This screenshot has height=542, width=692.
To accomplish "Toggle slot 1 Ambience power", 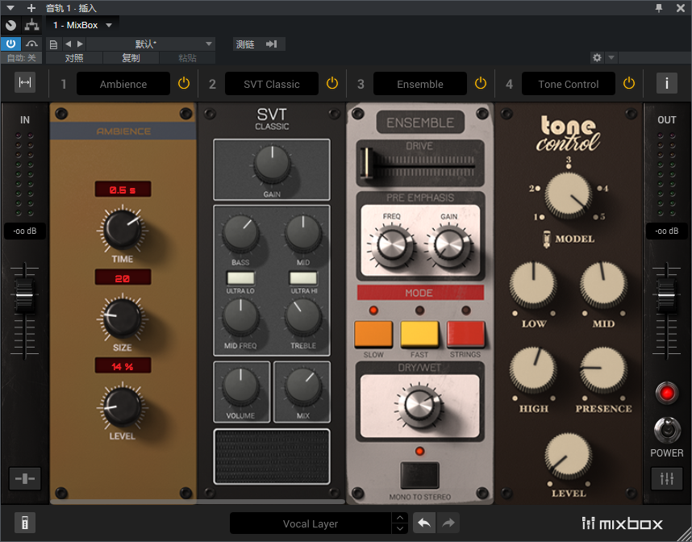I will 184,83.
